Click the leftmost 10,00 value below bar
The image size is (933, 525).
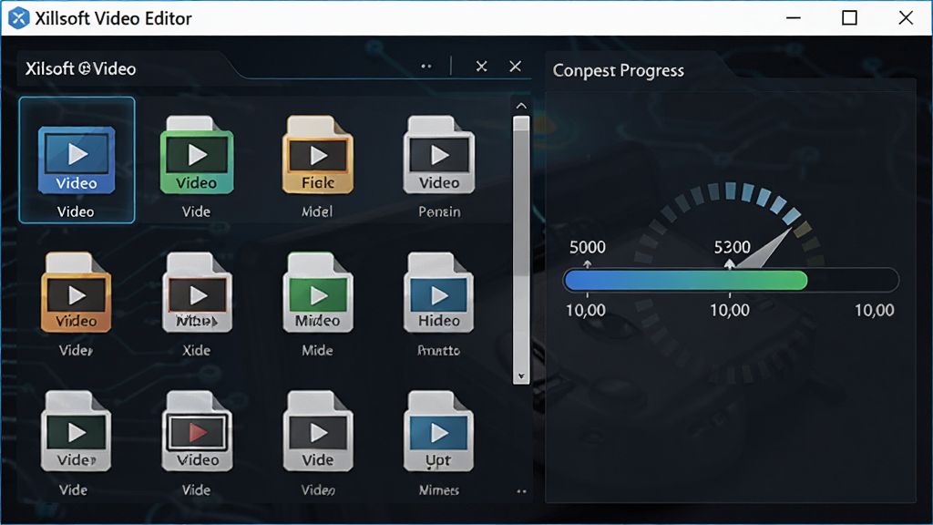[x=586, y=310]
